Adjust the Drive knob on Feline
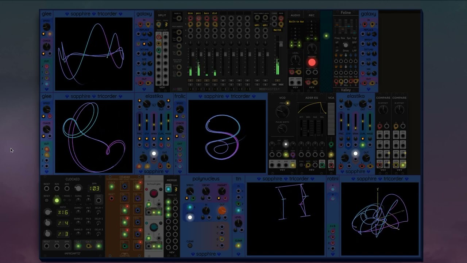This screenshot has width=467, height=263. (x=346, y=45)
